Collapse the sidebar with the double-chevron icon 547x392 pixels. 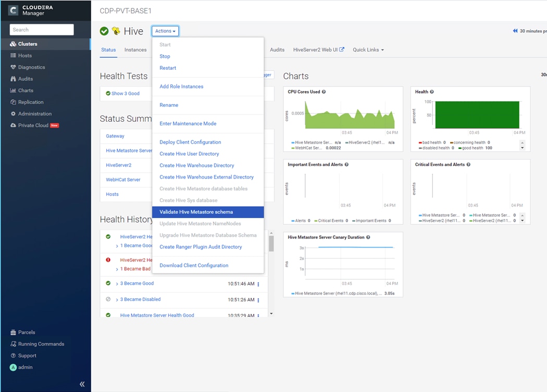point(82,384)
